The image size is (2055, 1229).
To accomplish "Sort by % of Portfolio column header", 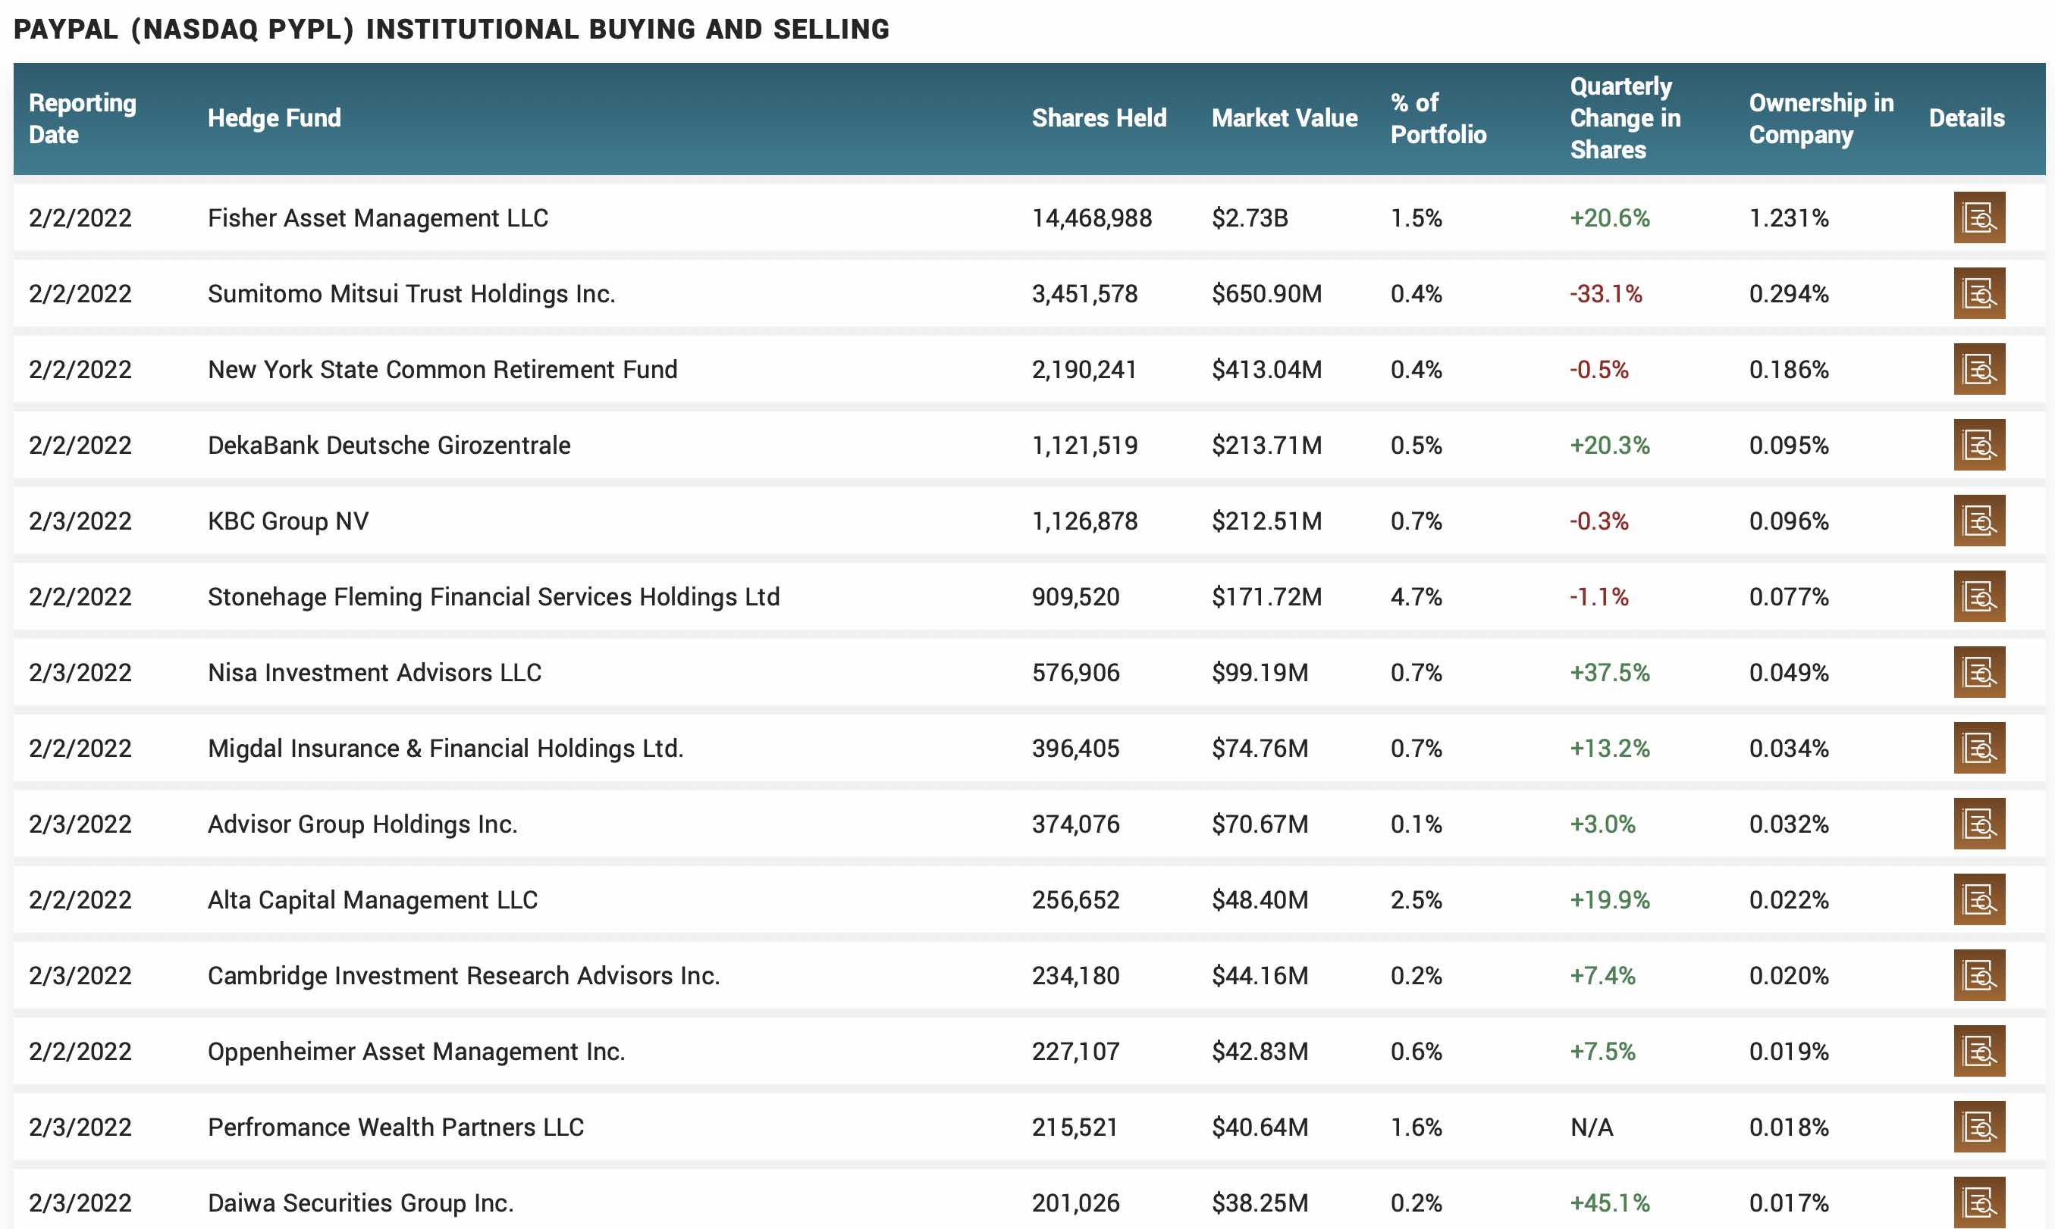I will pyautogui.click(x=1438, y=118).
